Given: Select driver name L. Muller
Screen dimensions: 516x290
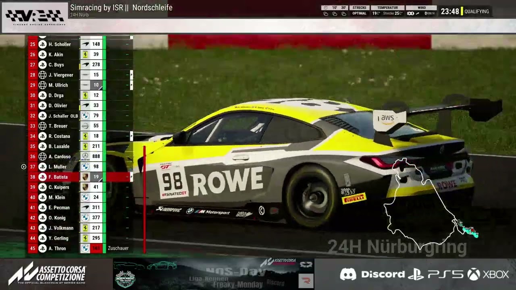Looking at the screenshot, I should (58, 167).
